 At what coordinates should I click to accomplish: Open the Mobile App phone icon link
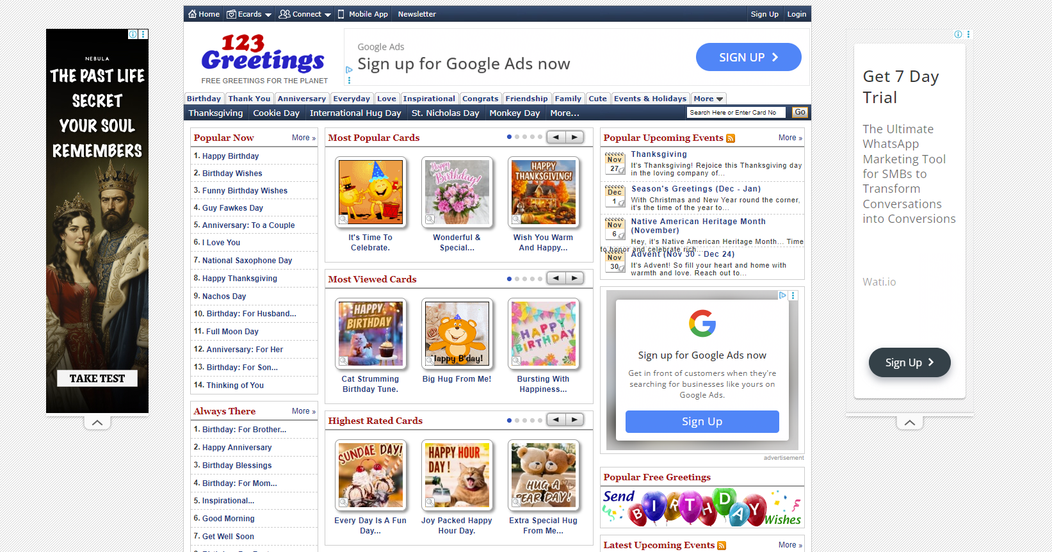[341, 14]
